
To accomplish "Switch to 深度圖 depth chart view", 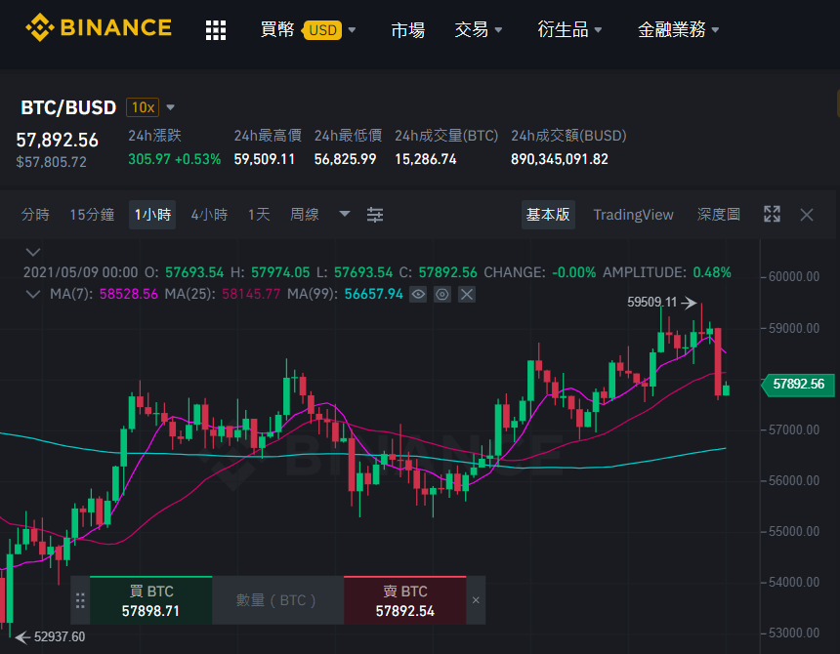I will pos(718,215).
